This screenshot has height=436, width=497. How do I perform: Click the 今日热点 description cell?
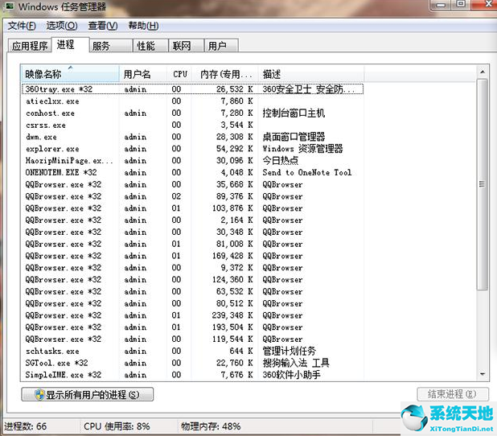point(280,160)
